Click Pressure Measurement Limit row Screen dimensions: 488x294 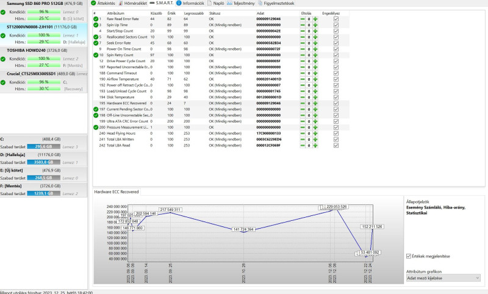point(221,127)
